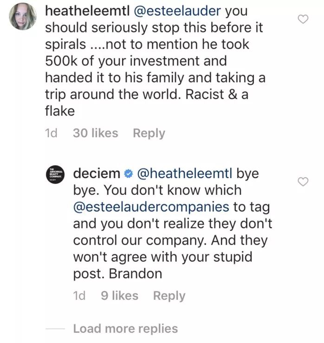324x343 pixels.
Task: Open the @esteelaudercompanies mention
Action: [151, 207]
